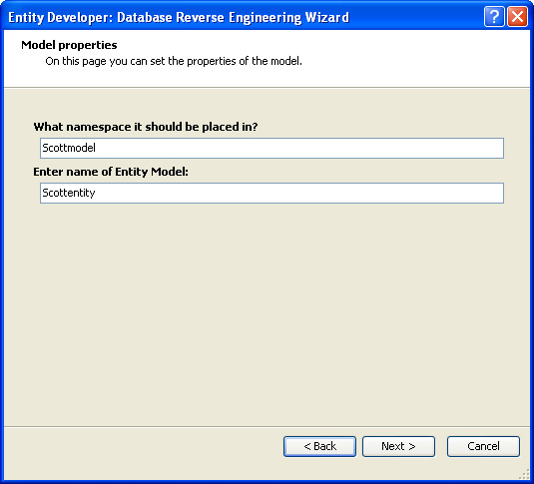Click the separator line above the buttons
The height and width of the screenshot is (484, 534).
[267, 426]
